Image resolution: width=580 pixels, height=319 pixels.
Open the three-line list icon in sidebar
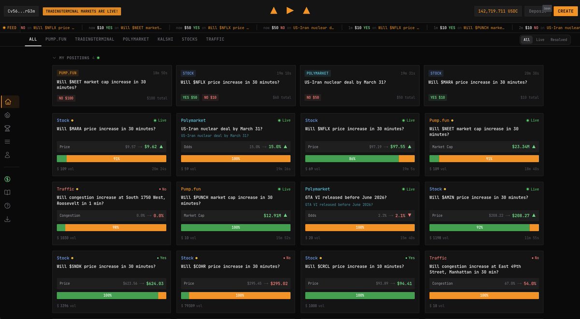tap(7, 141)
